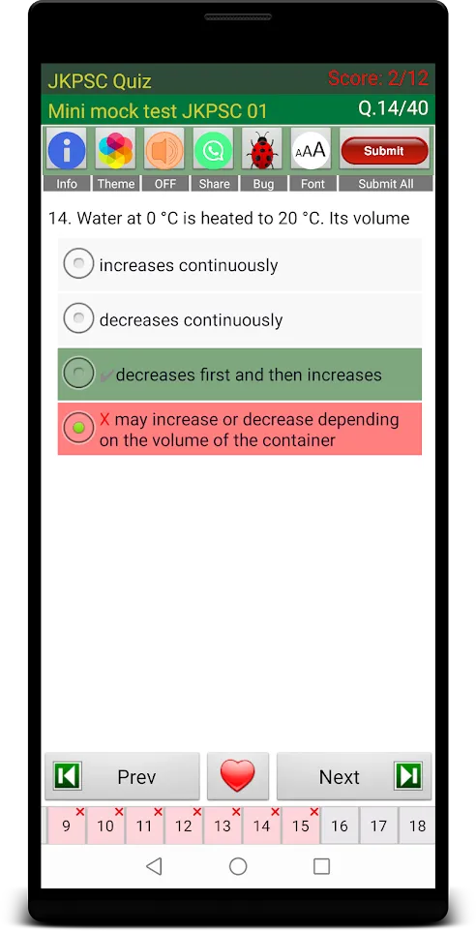The height and width of the screenshot is (931, 476).
Task: Select the "increases continuously" radio option
Action: pyautogui.click(x=240, y=265)
